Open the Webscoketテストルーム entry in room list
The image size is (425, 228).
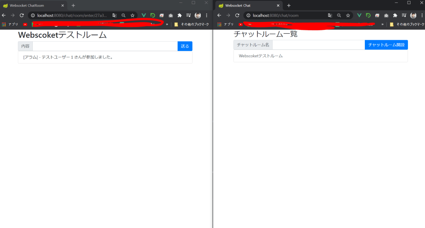261,56
